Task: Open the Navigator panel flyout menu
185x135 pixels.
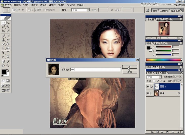Action: (x=181, y=19)
